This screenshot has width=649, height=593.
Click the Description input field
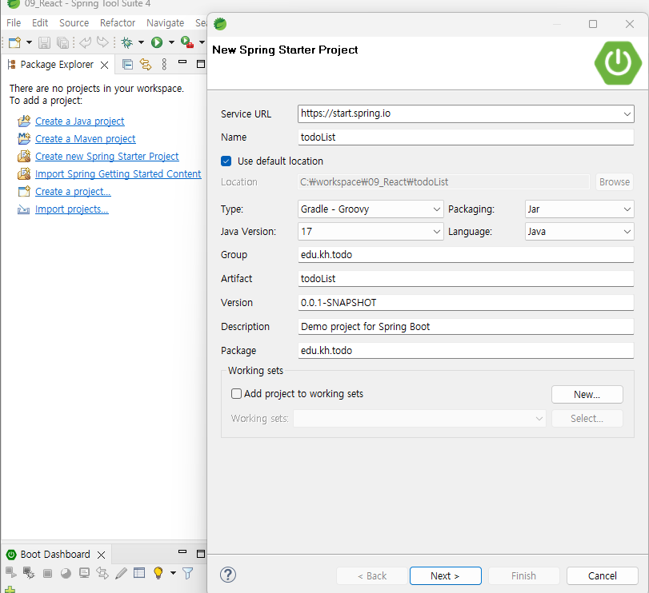point(466,326)
